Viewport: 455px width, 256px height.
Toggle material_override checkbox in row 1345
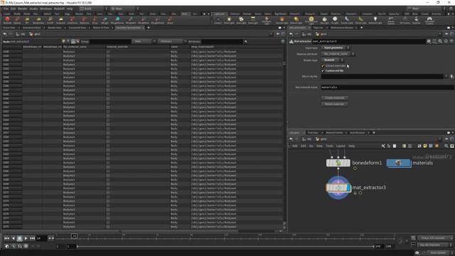(108, 82)
